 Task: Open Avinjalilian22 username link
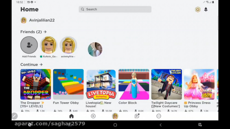coord(42,20)
